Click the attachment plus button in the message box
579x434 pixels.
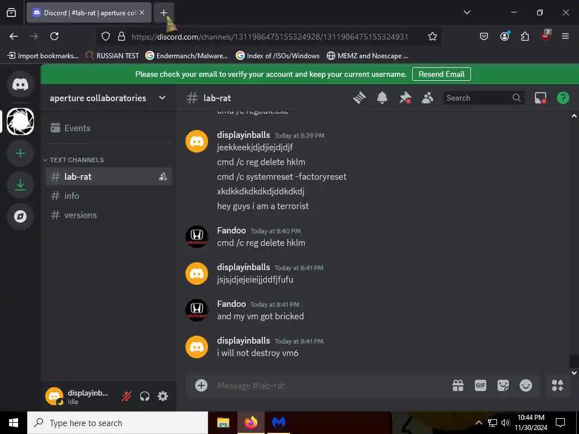201,385
